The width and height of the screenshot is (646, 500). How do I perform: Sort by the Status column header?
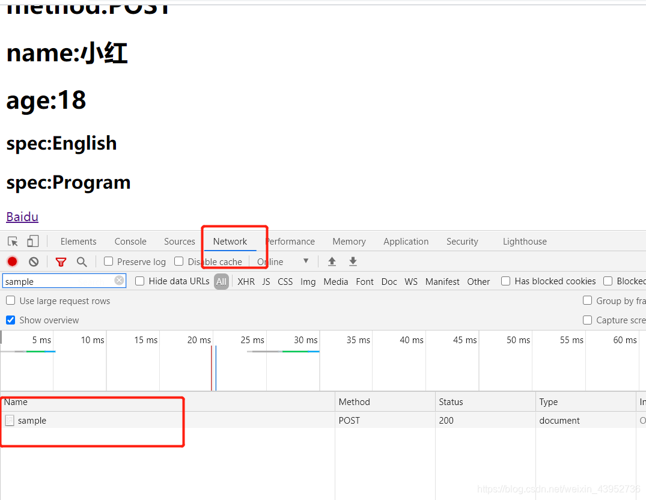pos(485,401)
